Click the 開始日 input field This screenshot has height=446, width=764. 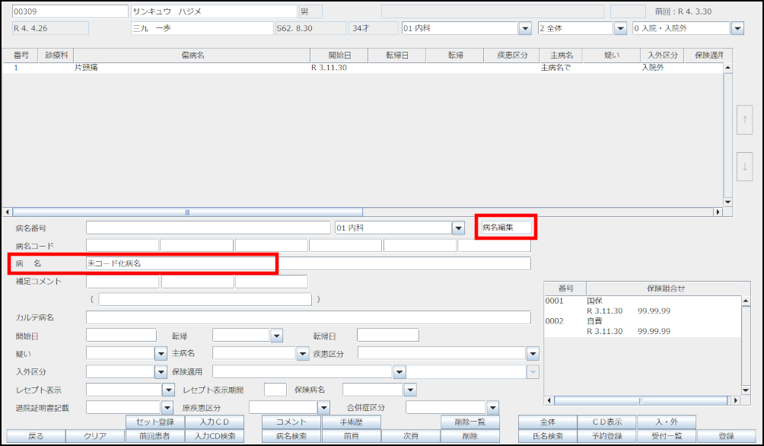coord(121,336)
